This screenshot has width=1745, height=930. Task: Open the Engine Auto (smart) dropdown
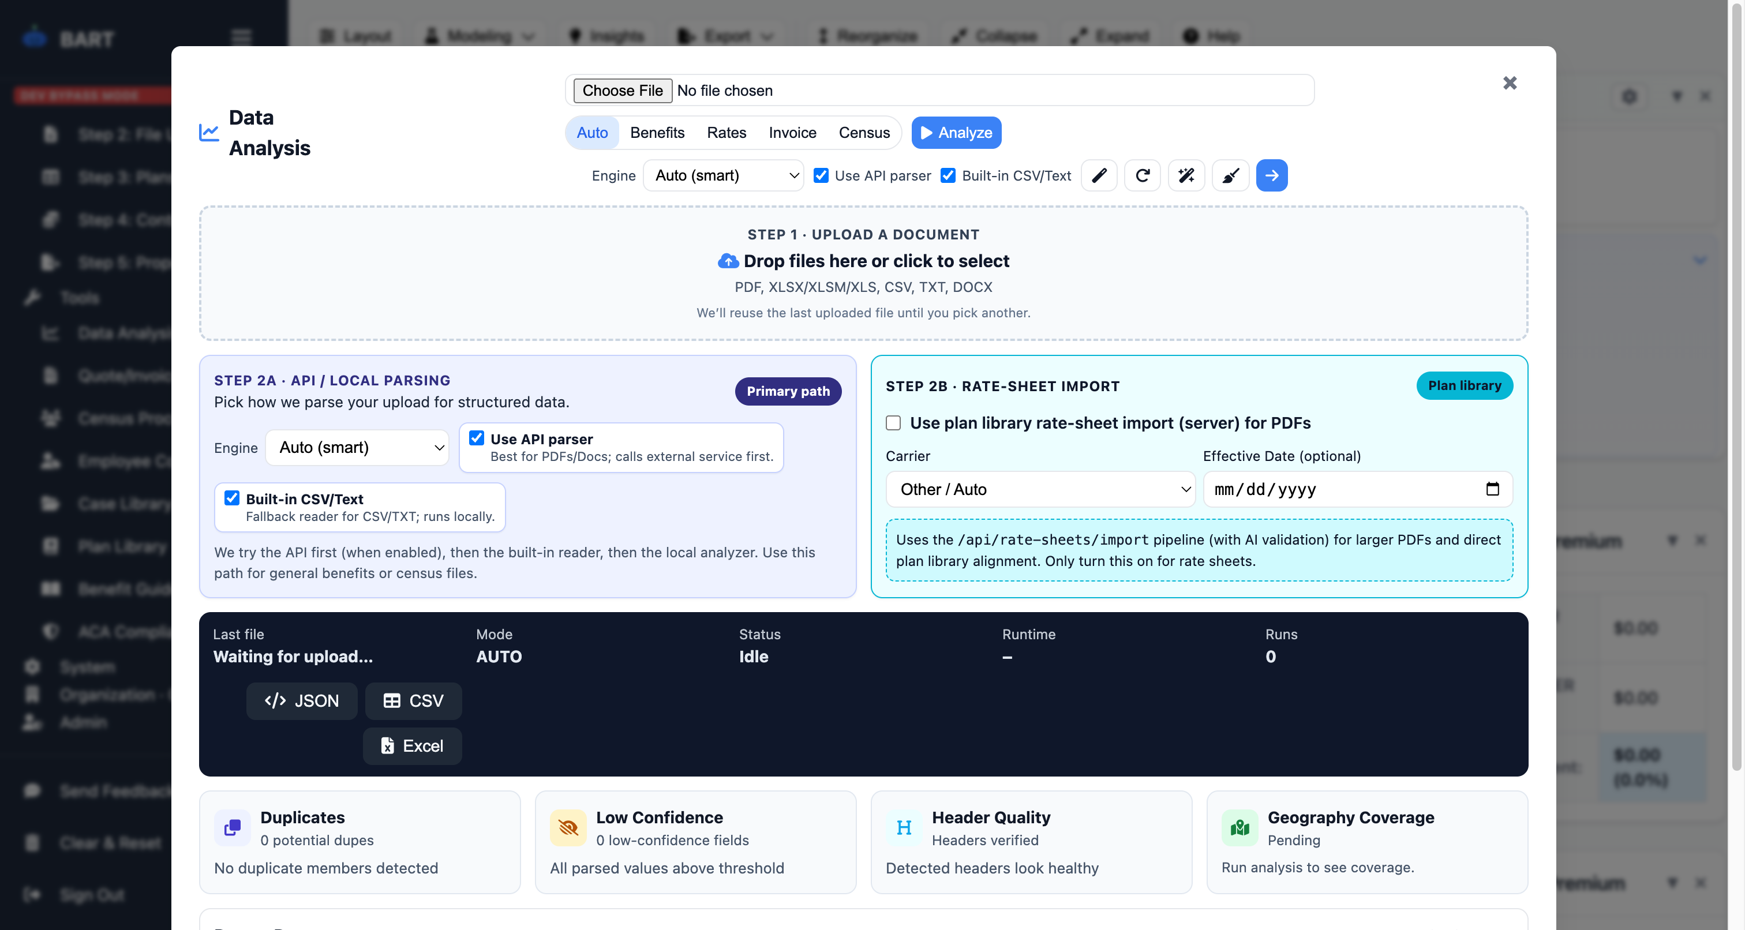357,448
